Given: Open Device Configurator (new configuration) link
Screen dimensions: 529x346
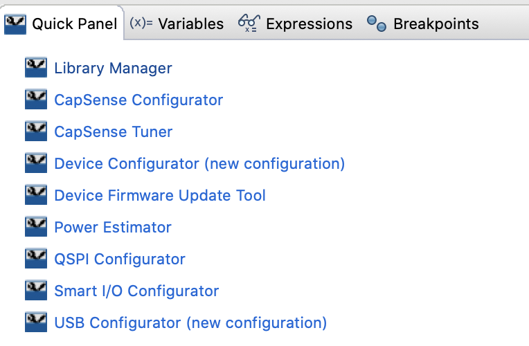Looking at the screenshot, I should tap(199, 163).
